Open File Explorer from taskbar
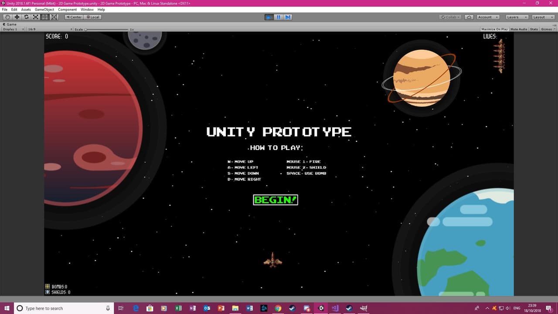Screen dimensions: 558x314 coord(235,308)
